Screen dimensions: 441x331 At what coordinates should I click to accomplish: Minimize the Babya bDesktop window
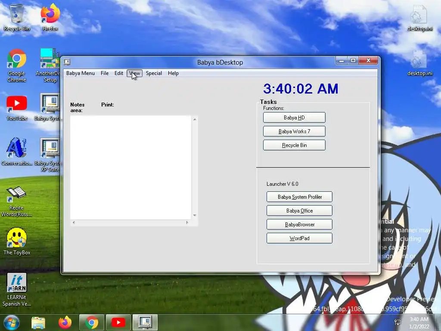pyautogui.click(x=342, y=60)
